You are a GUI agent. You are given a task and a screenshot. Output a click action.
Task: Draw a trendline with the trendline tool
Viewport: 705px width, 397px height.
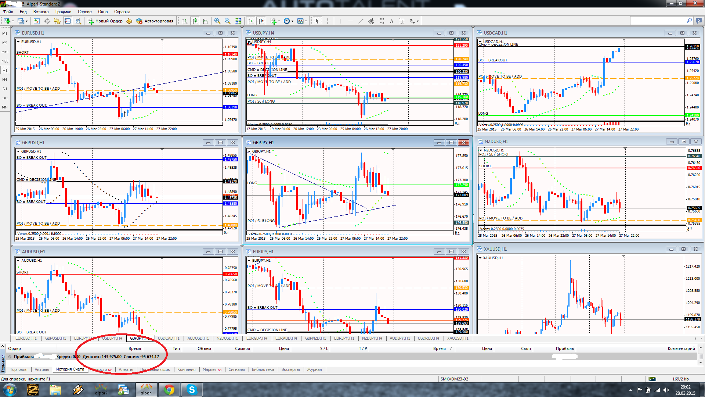coord(361,21)
